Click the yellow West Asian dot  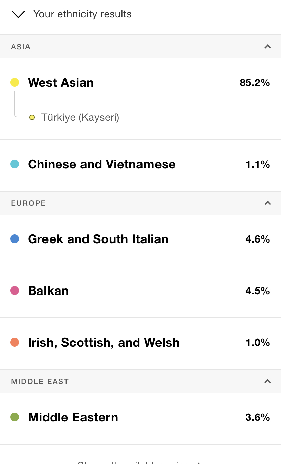pos(15,82)
